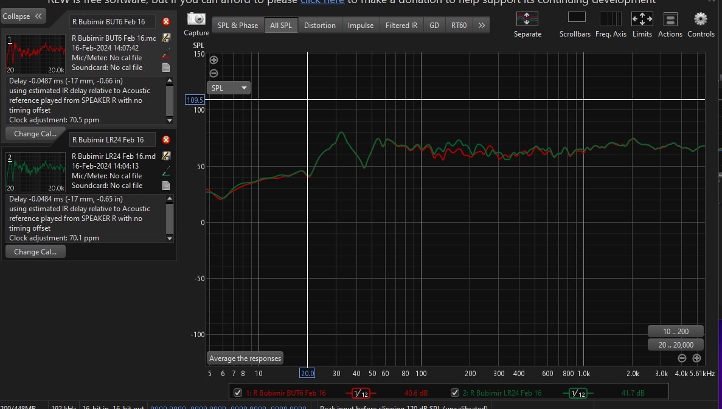Click Change Cal... for LR24 measurement

[35, 251]
